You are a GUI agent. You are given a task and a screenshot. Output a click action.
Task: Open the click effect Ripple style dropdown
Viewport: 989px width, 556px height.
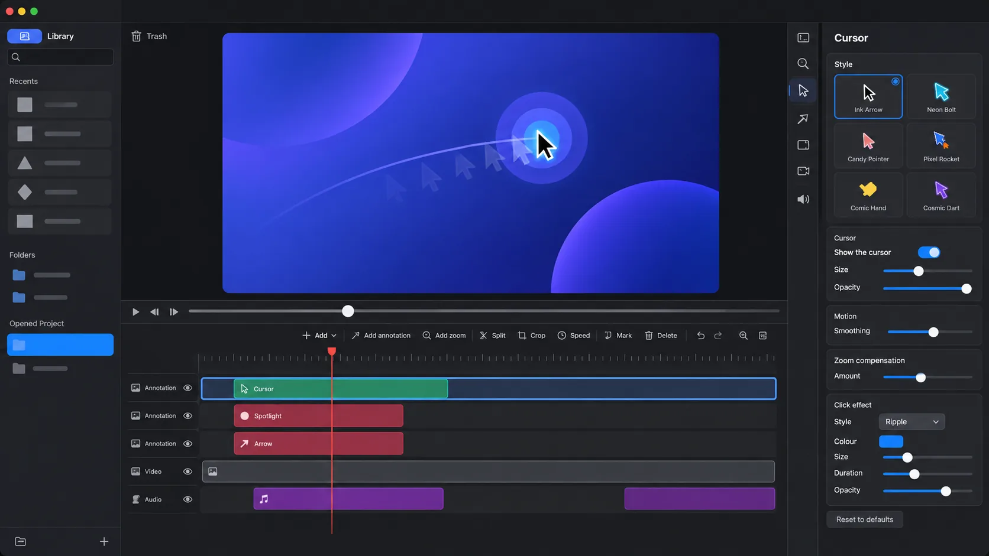(x=912, y=422)
